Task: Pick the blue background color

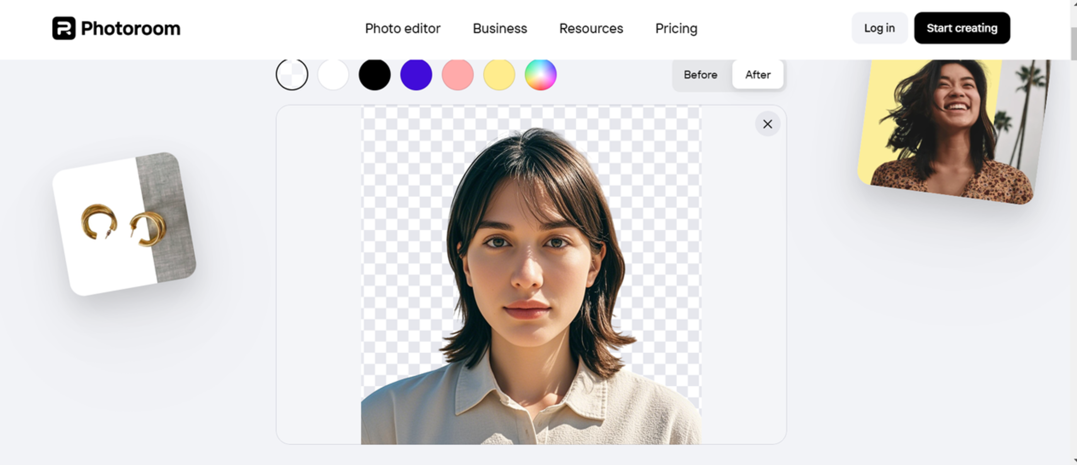Action: click(416, 74)
